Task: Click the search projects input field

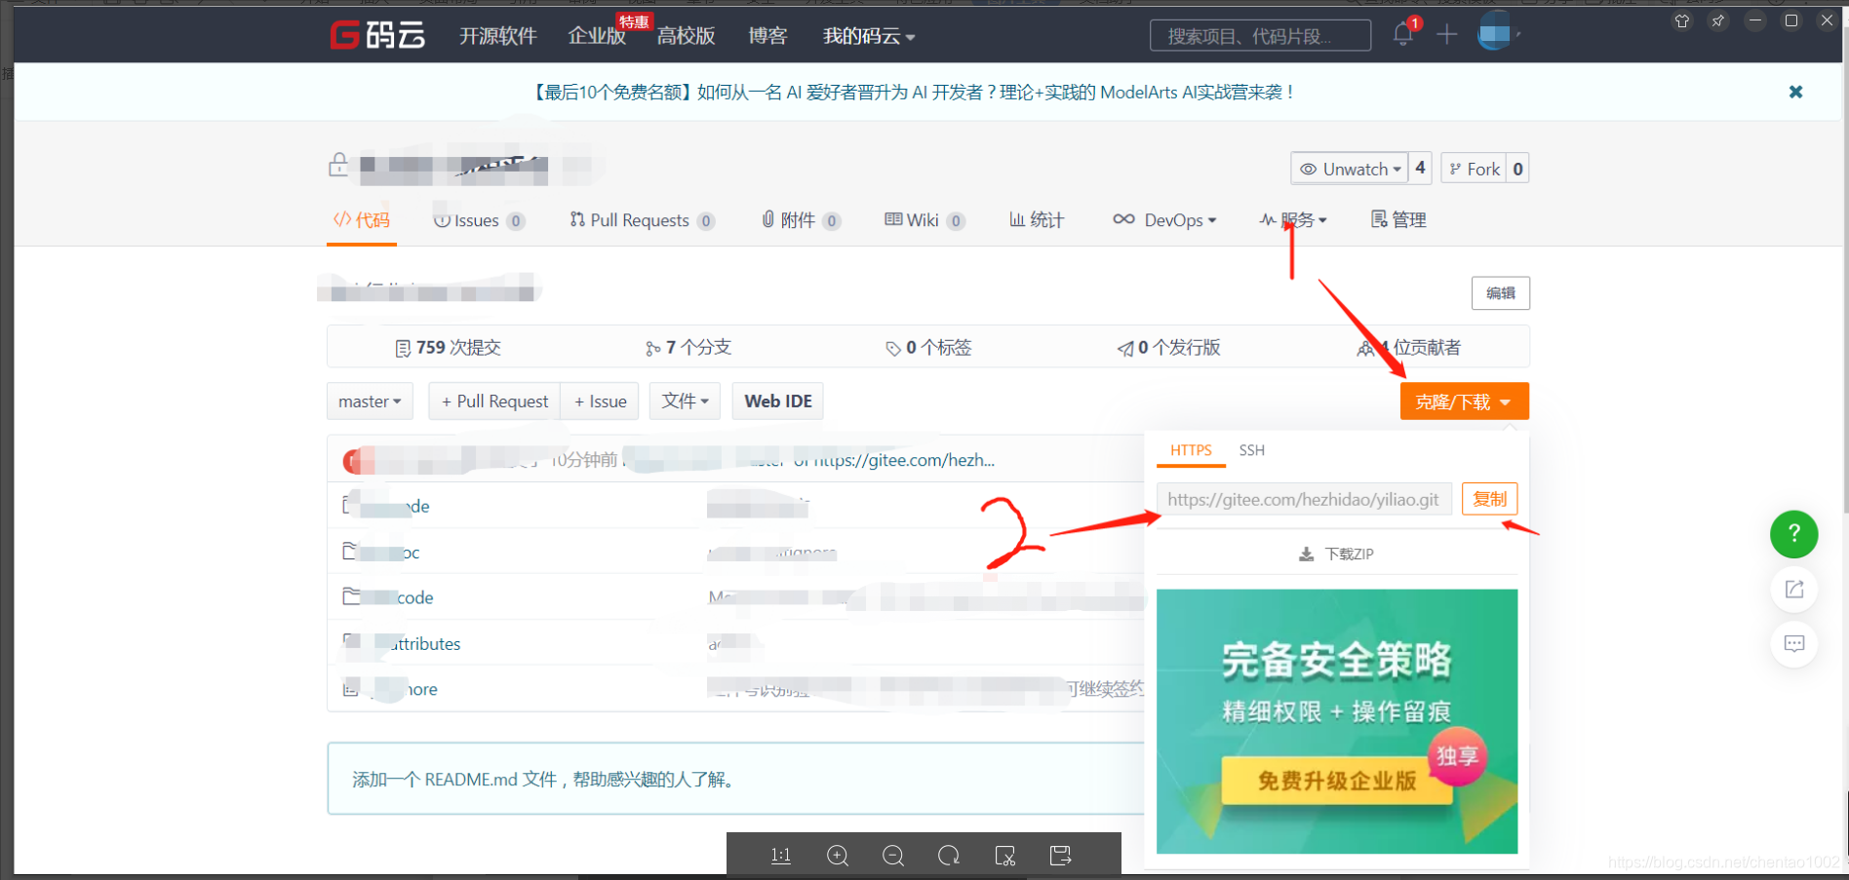Action: tap(1260, 36)
